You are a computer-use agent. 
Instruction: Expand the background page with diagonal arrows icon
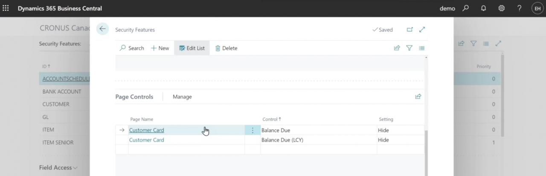[x=498, y=43]
